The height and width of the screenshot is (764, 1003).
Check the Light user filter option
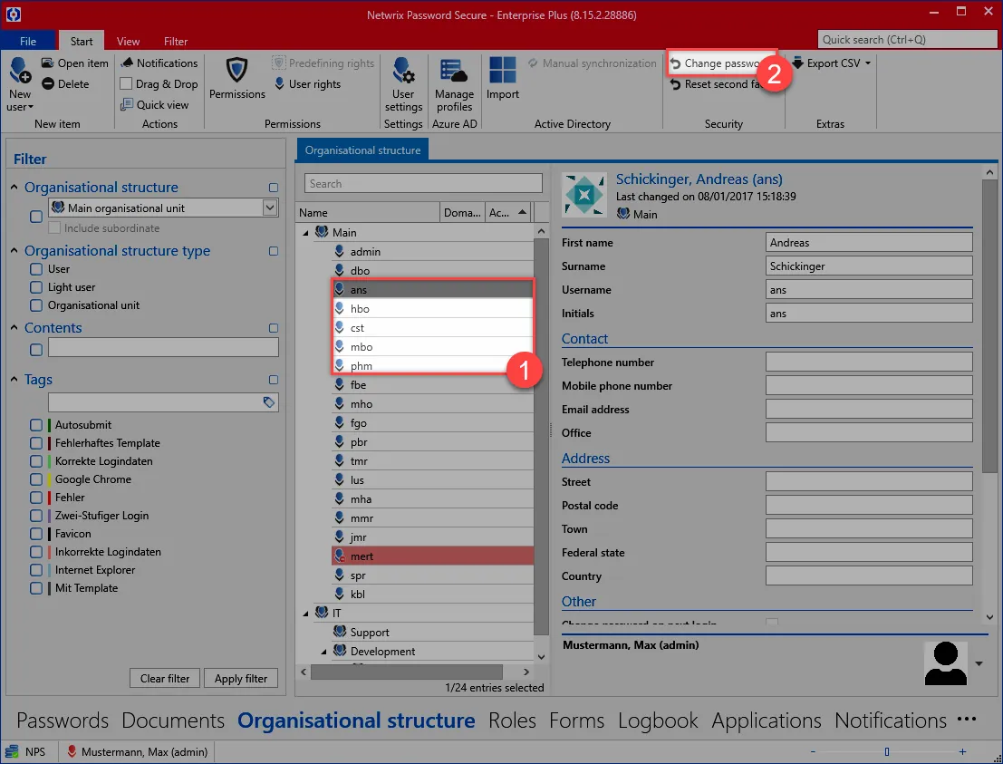36,287
